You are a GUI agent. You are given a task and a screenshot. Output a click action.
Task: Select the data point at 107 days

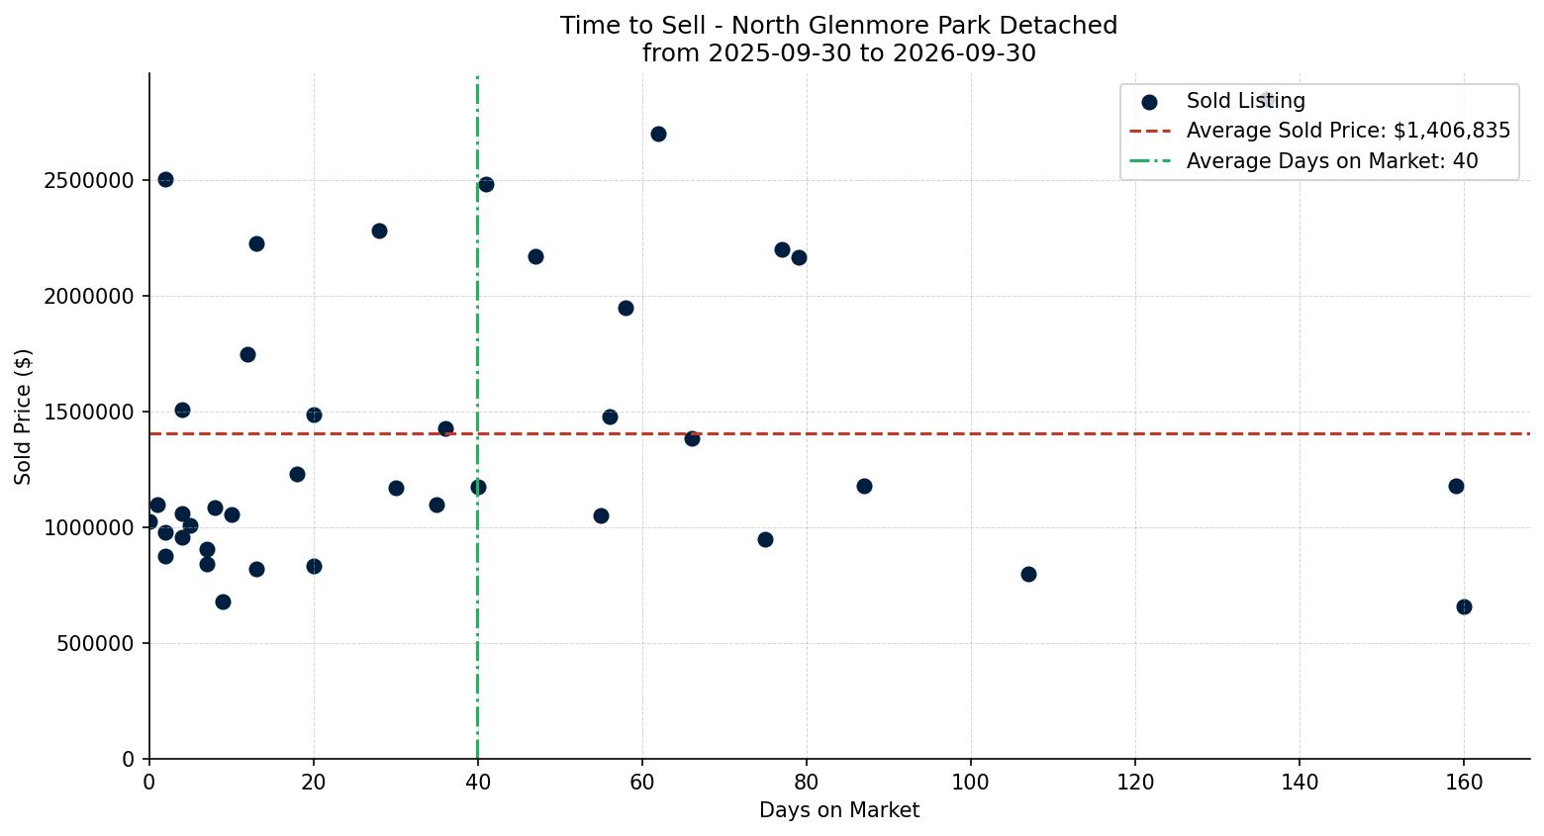click(1028, 574)
